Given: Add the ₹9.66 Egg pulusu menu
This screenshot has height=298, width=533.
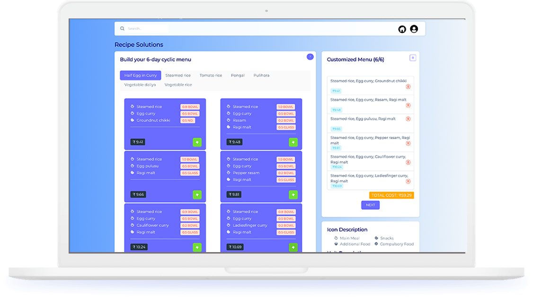Looking at the screenshot, I should pyautogui.click(x=197, y=195).
